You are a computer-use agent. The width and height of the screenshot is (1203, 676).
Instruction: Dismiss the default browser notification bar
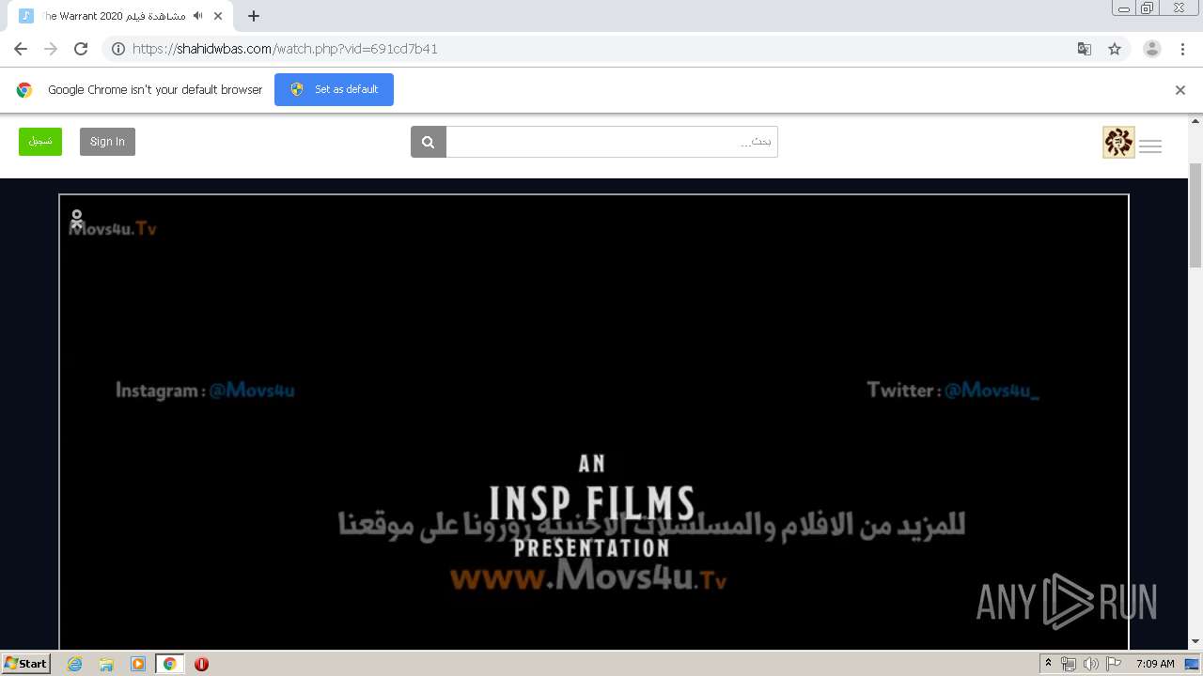tap(1180, 90)
